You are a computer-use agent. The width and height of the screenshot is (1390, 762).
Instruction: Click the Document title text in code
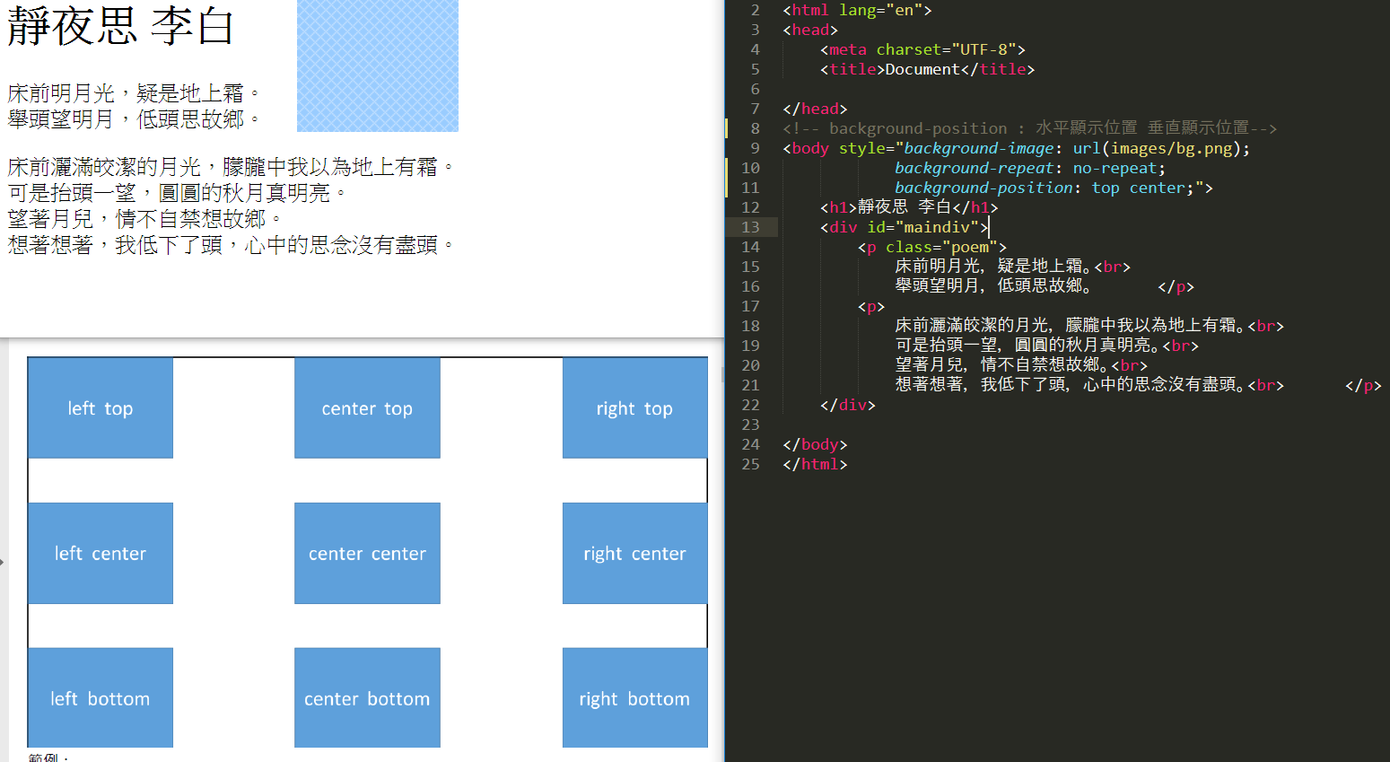(x=922, y=69)
